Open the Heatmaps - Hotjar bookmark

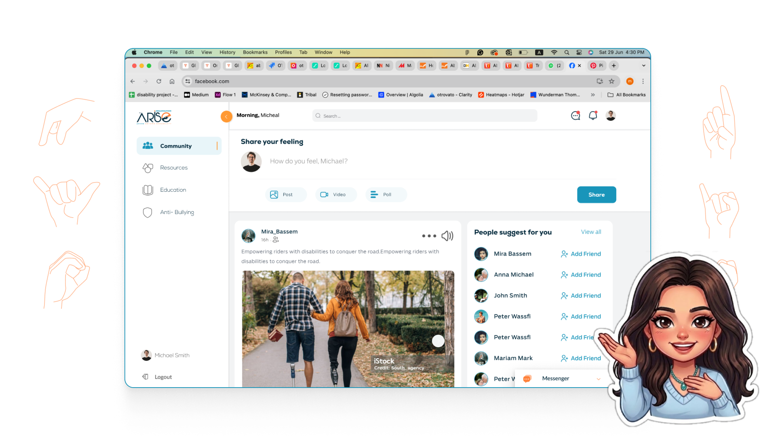pos(501,95)
